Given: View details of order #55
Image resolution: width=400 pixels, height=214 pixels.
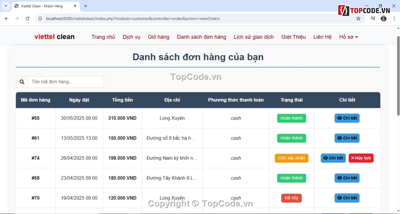Looking at the screenshot, I should pyautogui.click(x=347, y=118).
